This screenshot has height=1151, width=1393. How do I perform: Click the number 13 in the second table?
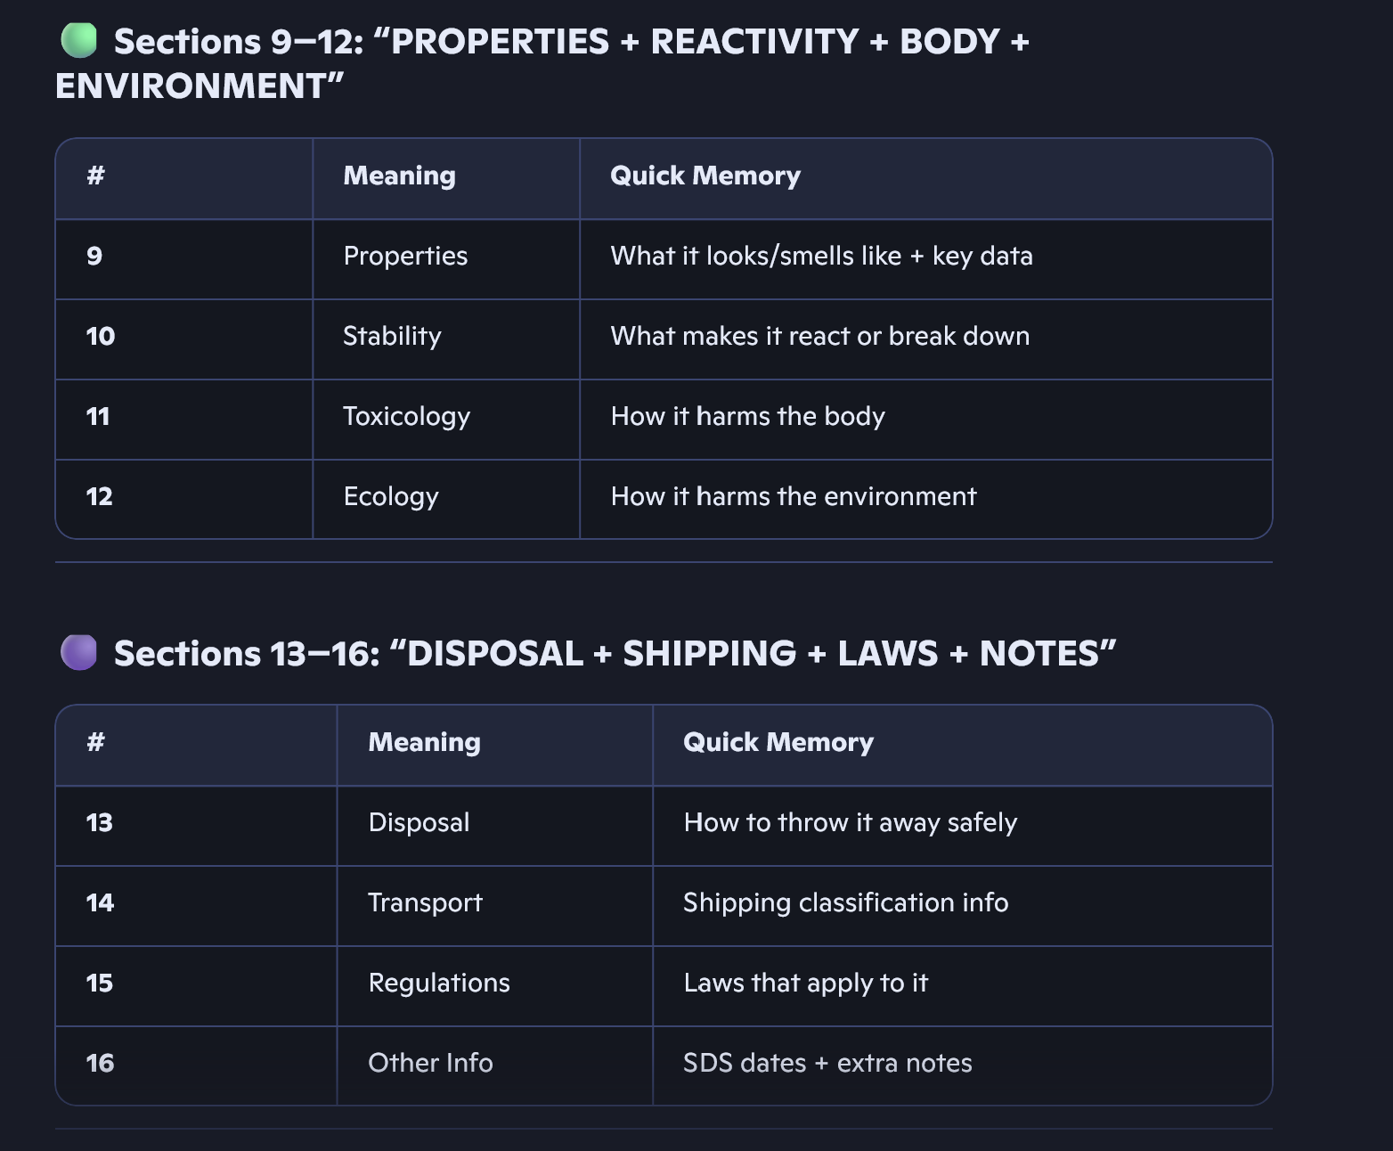tap(99, 822)
